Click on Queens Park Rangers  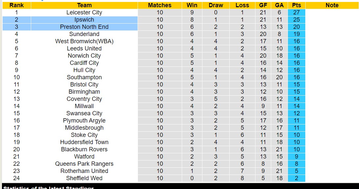[x=84, y=164]
